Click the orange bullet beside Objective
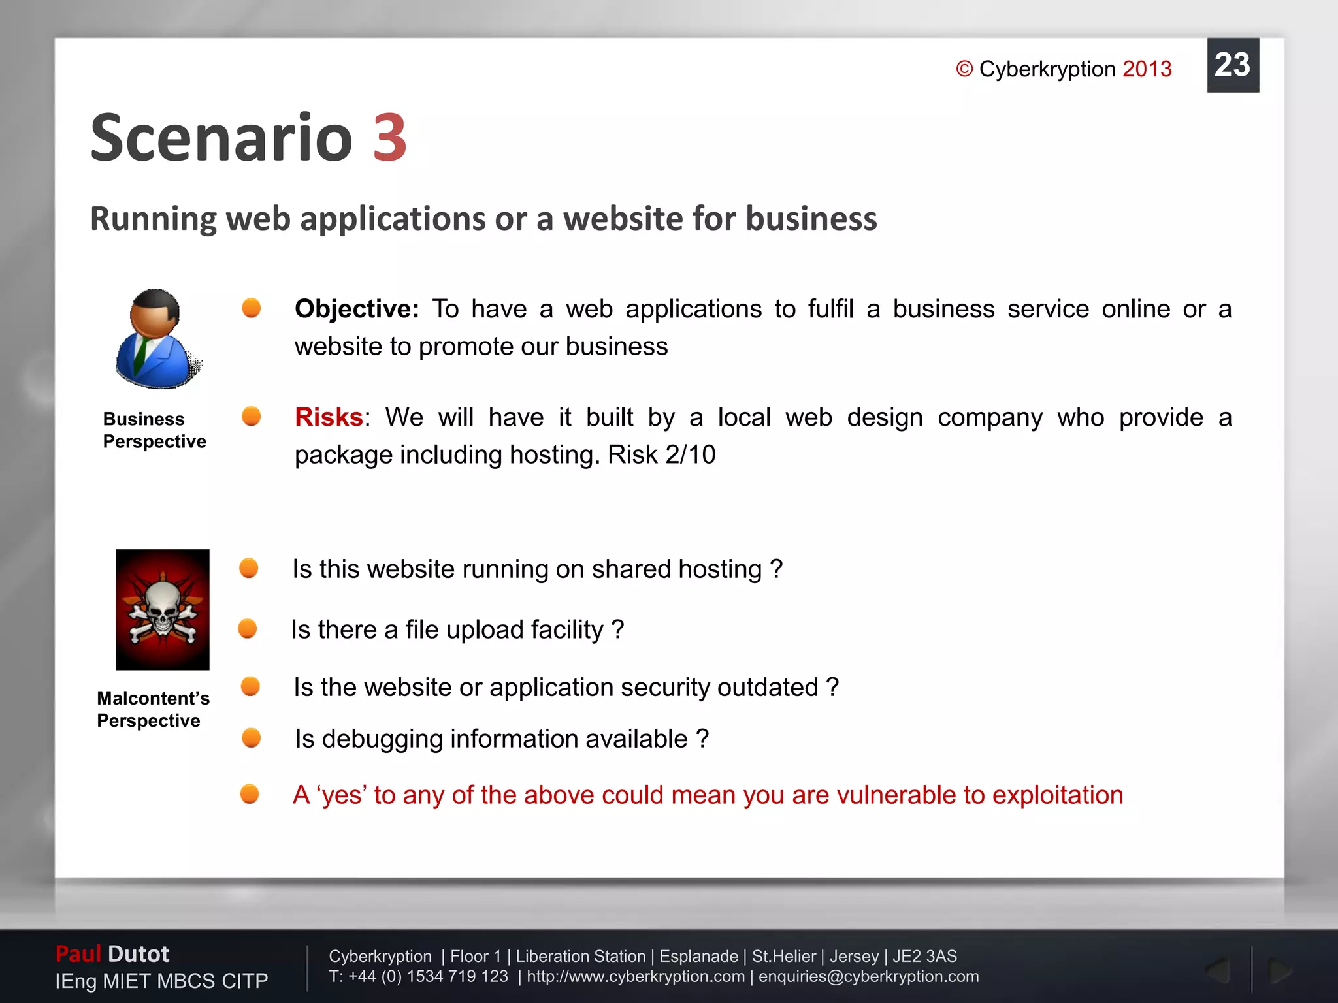1338x1003 pixels. click(252, 308)
